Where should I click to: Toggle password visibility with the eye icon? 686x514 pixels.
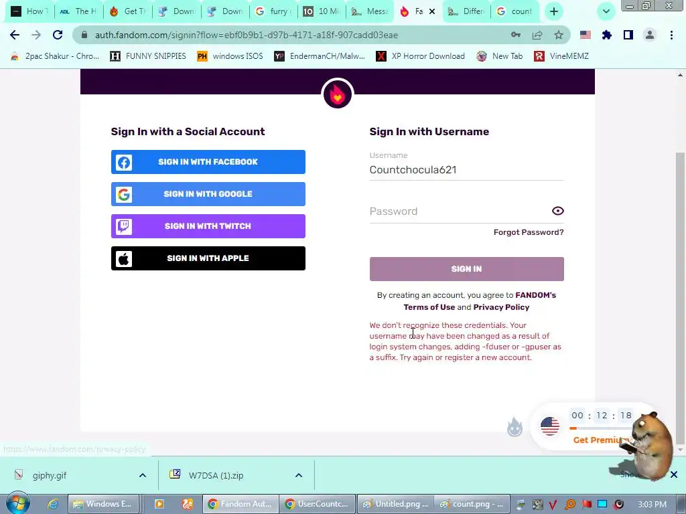[557, 211]
